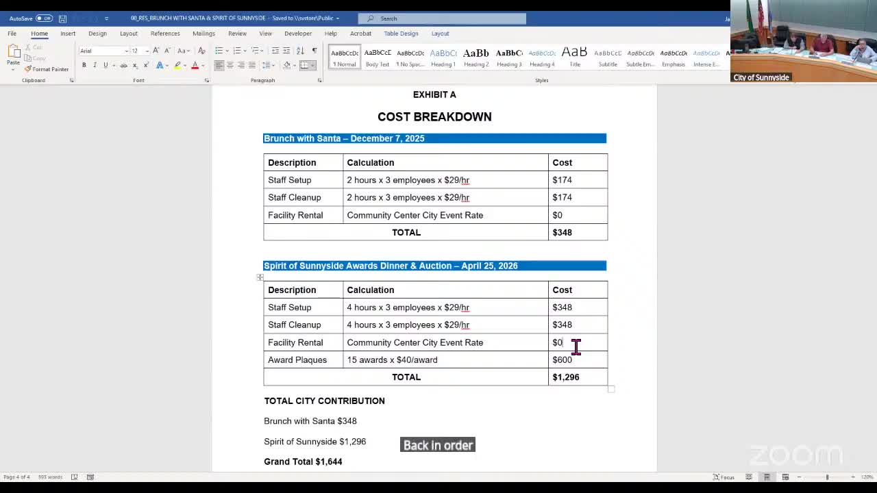This screenshot has width=877, height=493.
Task: Increase font size with the grow icon
Action: coord(156,51)
